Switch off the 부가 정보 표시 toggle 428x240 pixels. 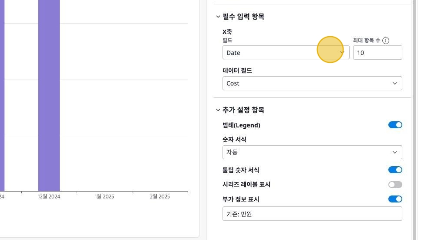(395, 199)
